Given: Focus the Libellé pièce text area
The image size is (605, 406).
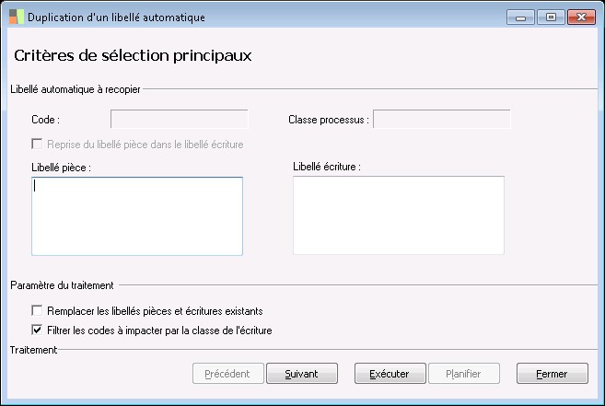Looking at the screenshot, I should click(136, 215).
